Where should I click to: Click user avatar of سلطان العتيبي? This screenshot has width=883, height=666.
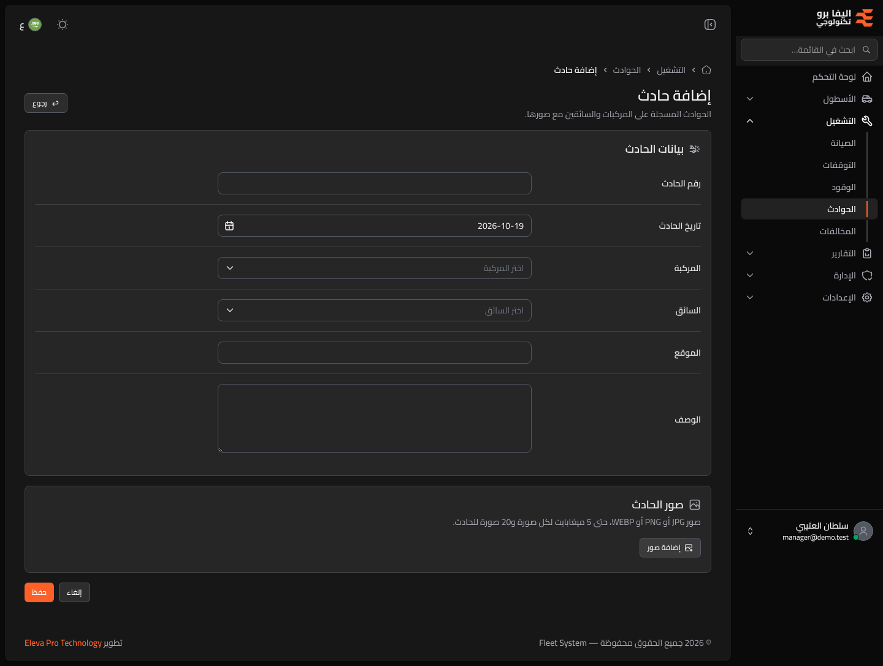(863, 531)
